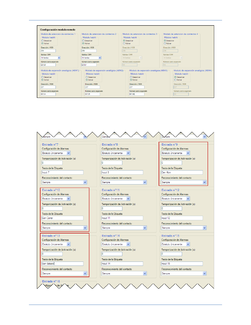Click label text field containing Input 14
Screen dimensions: 251x325
122,263
